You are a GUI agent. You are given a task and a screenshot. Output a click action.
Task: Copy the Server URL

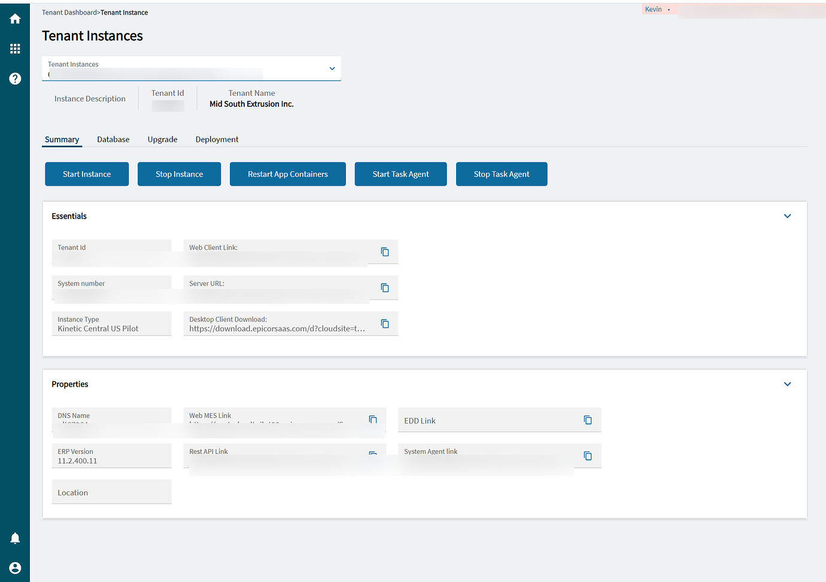(383, 287)
